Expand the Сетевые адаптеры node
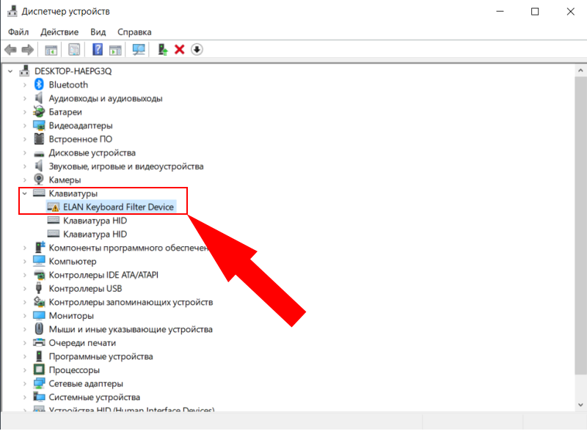The width and height of the screenshot is (587, 431). (x=25, y=384)
